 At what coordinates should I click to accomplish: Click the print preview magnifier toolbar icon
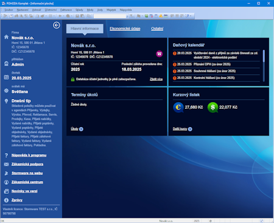click(21, 16)
